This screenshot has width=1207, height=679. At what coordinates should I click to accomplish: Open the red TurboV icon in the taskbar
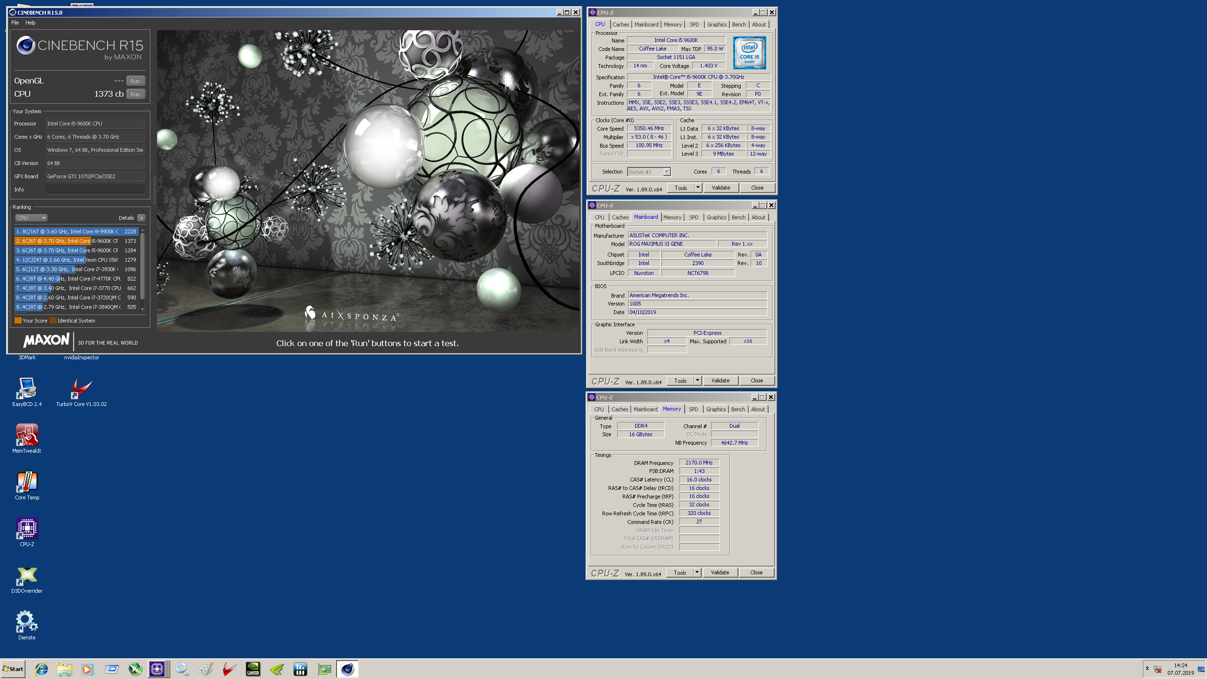[x=230, y=669]
